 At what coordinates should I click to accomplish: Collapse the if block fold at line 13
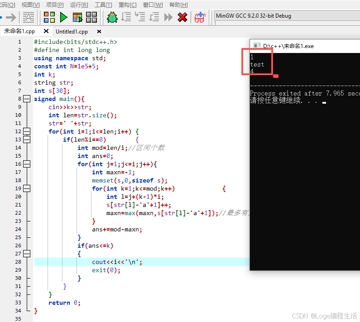click(27, 139)
